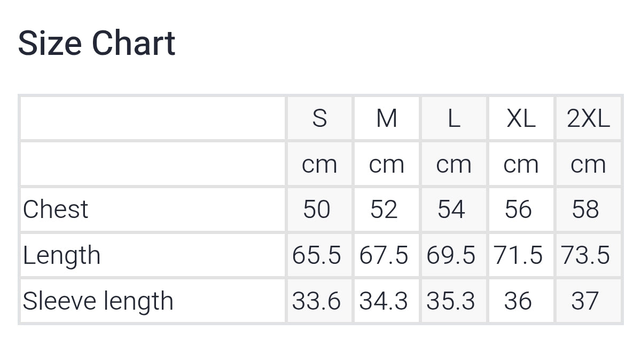
Task: Click the Chest row label
Action: click(x=56, y=209)
